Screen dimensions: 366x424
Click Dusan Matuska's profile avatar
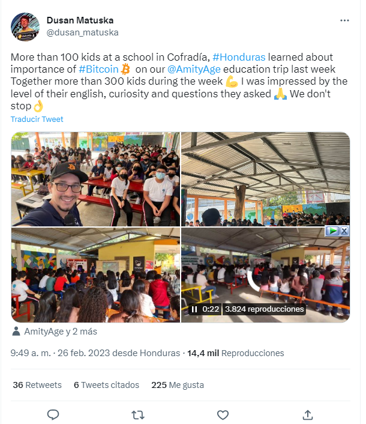[x=25, y=27]
